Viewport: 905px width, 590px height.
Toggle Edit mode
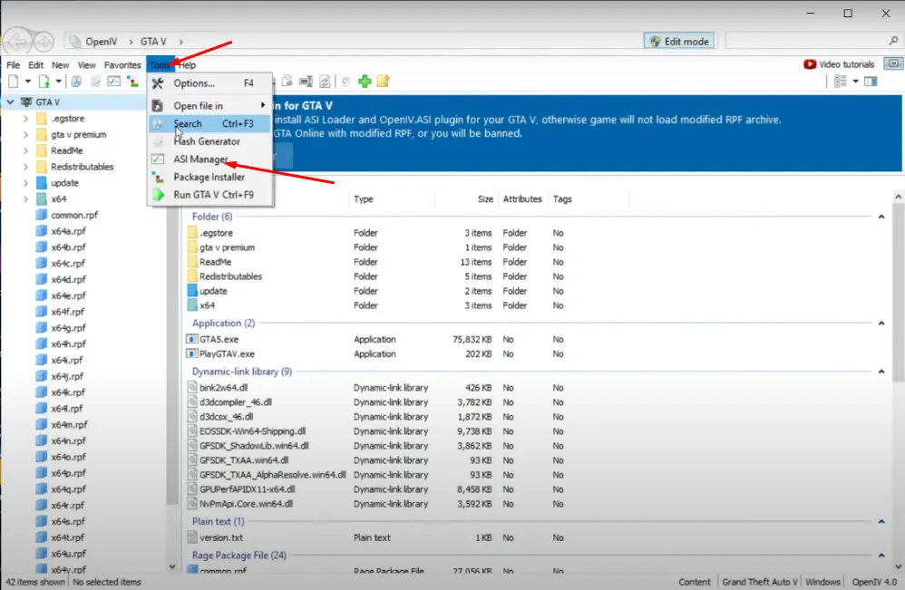[678, 41]
